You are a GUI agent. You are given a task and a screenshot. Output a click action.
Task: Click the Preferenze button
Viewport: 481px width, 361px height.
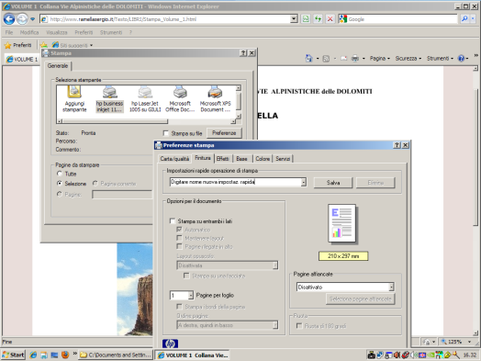224,133
